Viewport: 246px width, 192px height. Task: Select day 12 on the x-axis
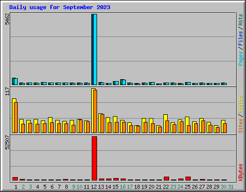coord(94,187)
